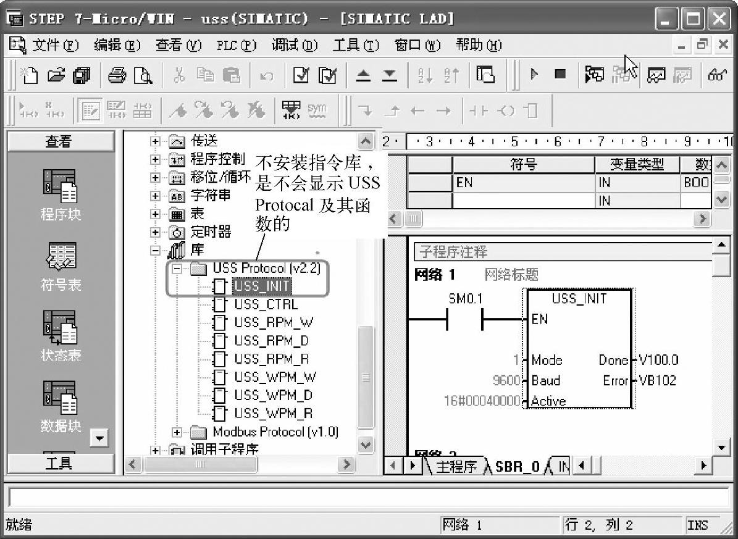Expand the 定时器 instruction folder

(x=155, y=232)
